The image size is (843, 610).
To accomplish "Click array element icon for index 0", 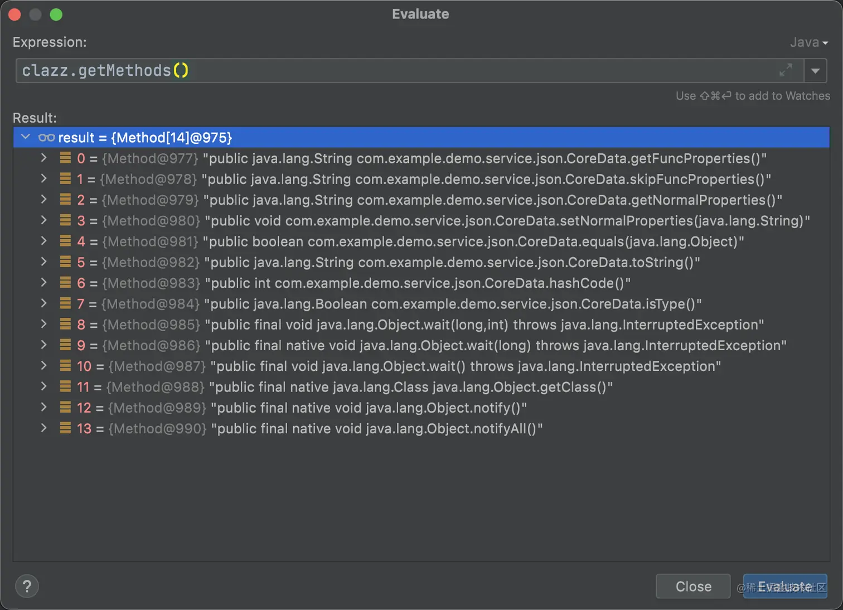I will point(65,158).
